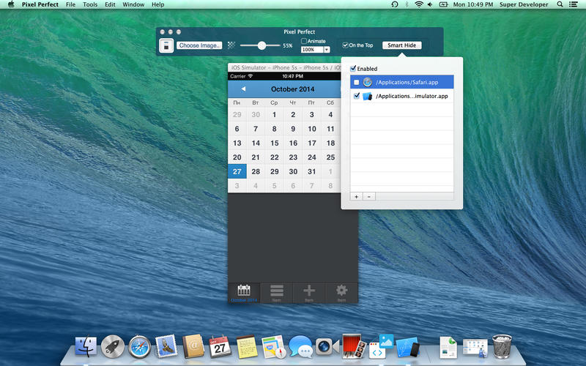Image resolution: width=586 pixels, height=366 pixels.
Task: Open the calendar tab in simulator
Action: [244, 291]
